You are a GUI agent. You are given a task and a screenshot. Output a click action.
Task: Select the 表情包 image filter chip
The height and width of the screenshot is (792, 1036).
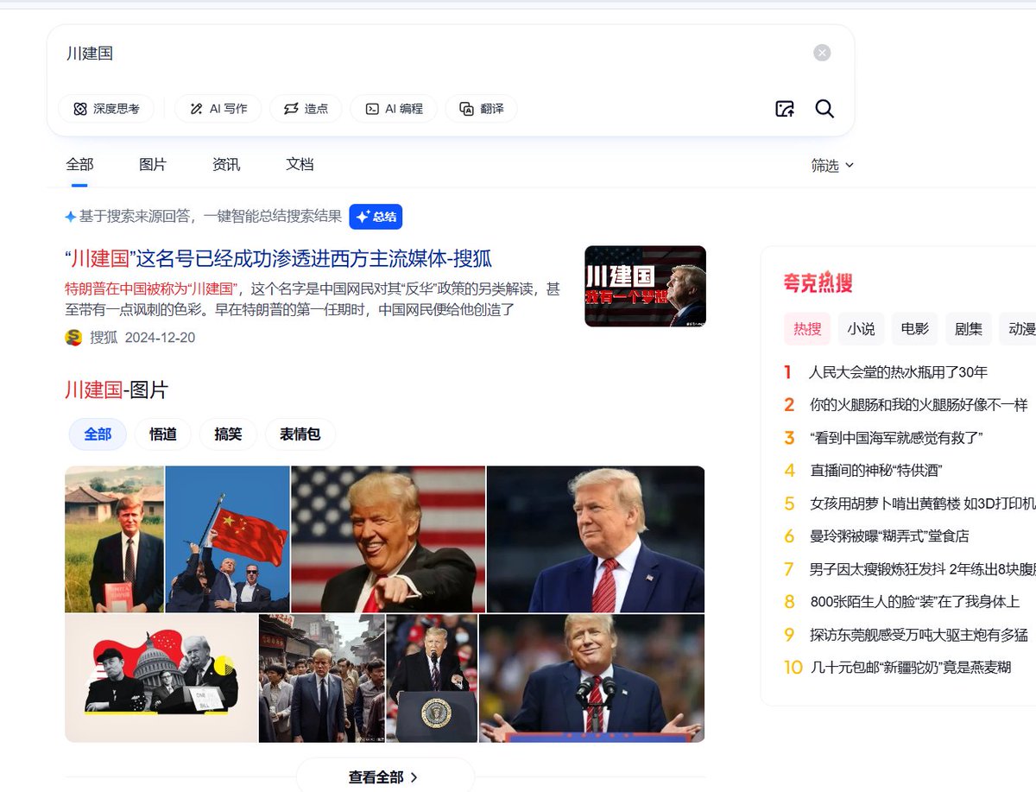click(x=300, y=434)
